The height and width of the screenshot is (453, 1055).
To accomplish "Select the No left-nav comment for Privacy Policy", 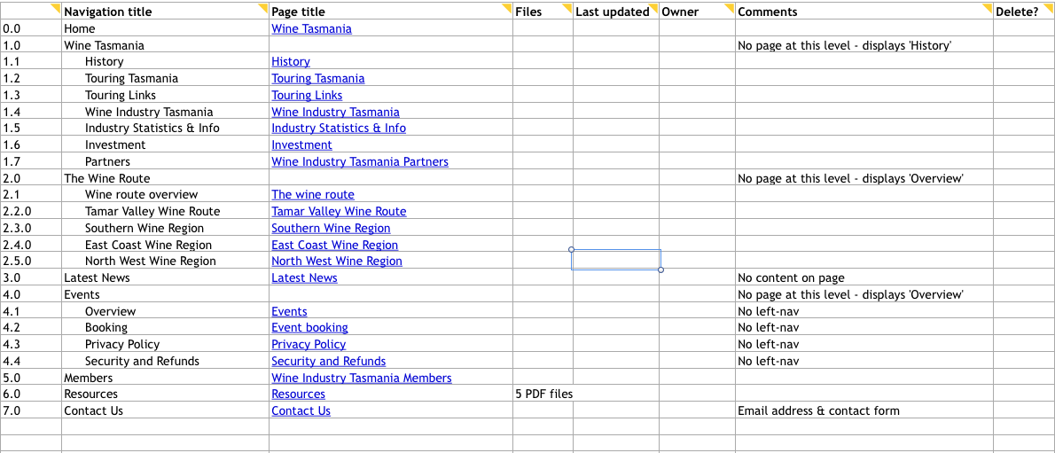I will click(x=864, y=345).
